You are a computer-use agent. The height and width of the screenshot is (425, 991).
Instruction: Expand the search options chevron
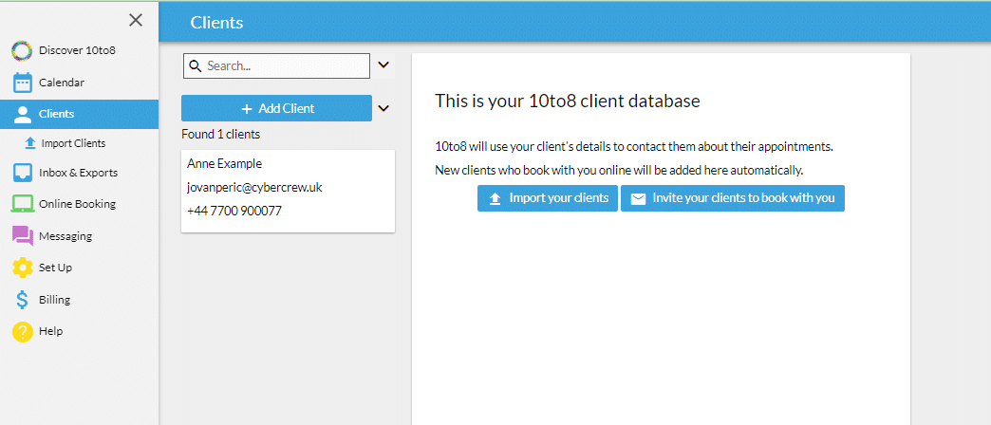[383, 65]
